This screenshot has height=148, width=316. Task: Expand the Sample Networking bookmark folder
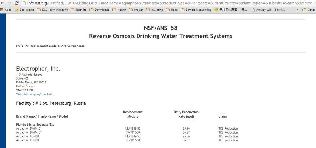196,10
